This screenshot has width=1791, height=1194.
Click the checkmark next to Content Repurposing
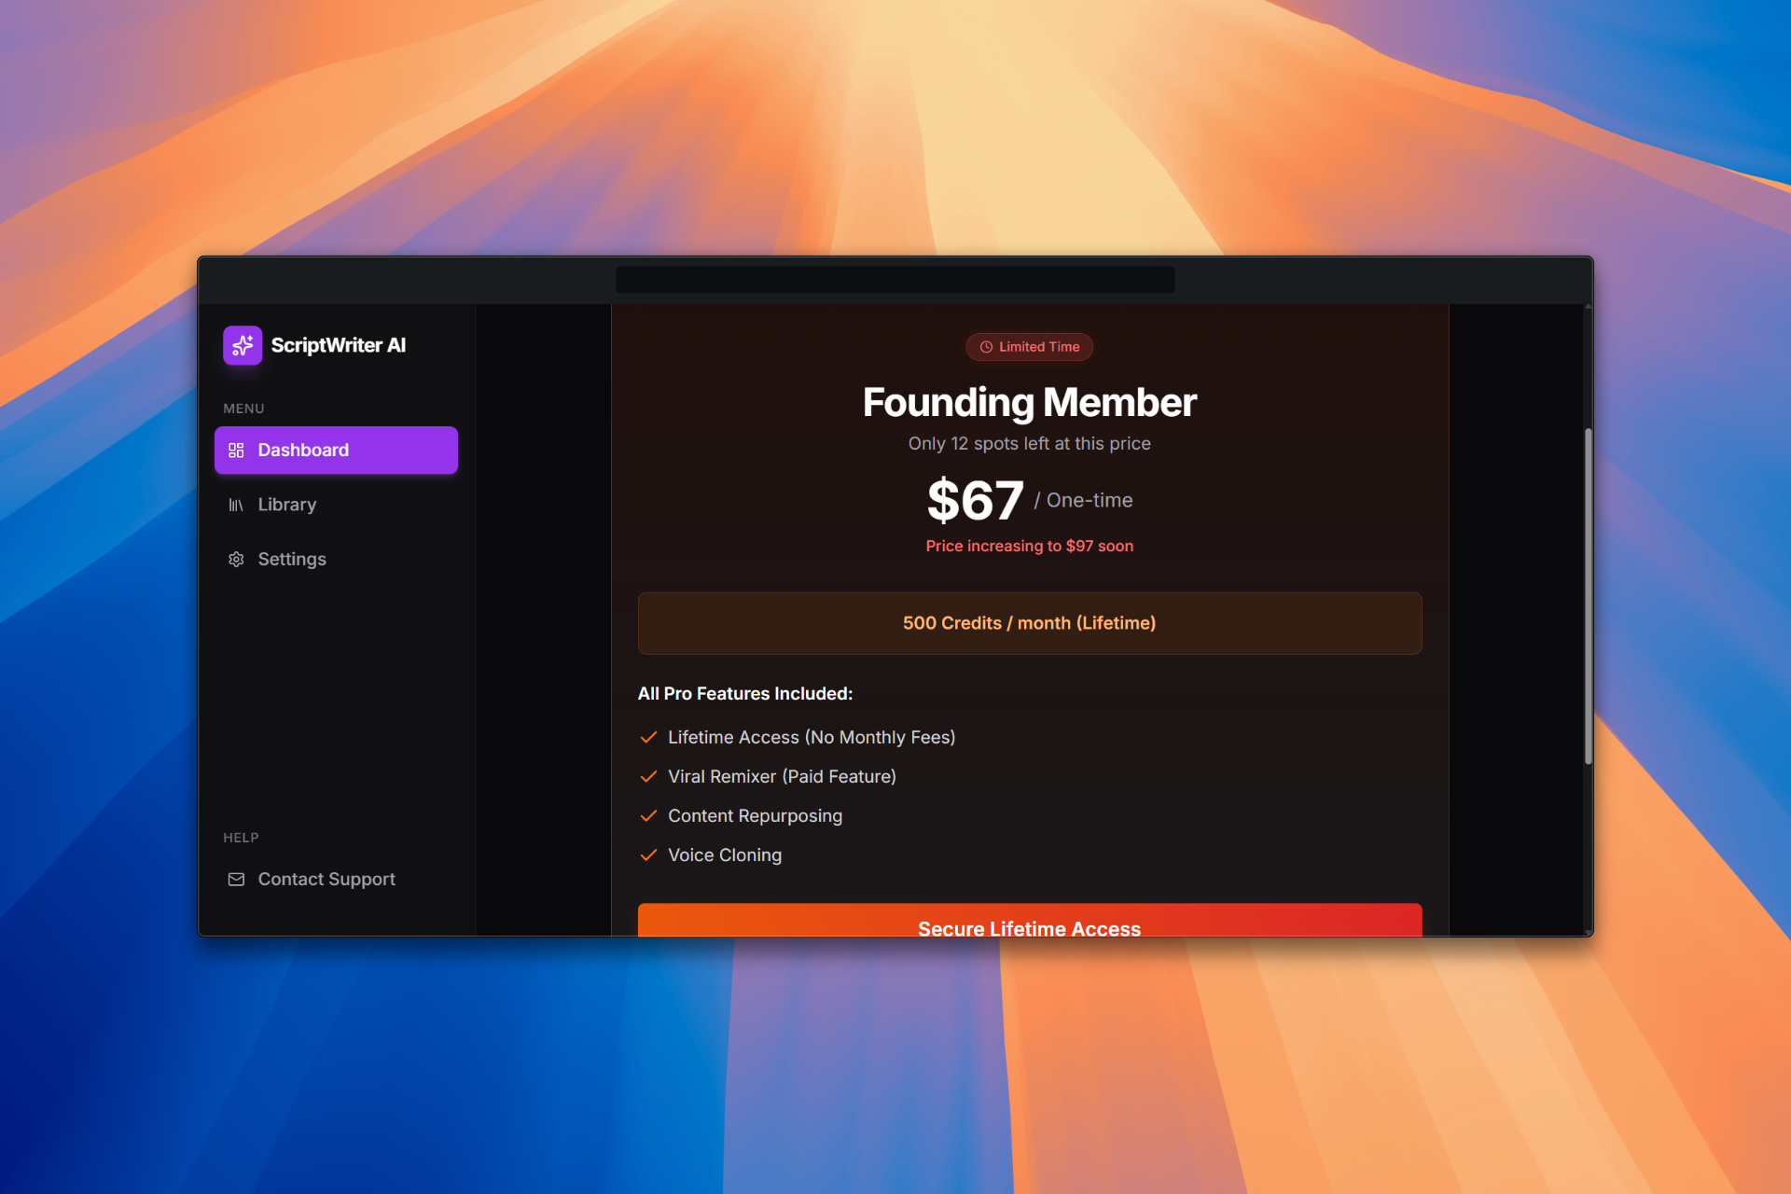coord(648,815)
